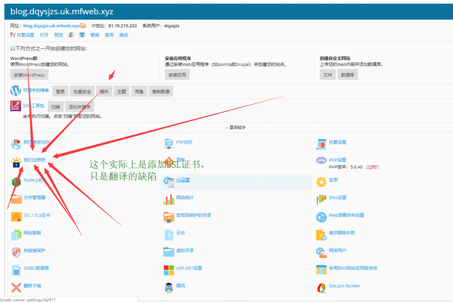453x302 pixels.
Task: Collapse the list with 显示较少
Action: [x=235, y=128]
